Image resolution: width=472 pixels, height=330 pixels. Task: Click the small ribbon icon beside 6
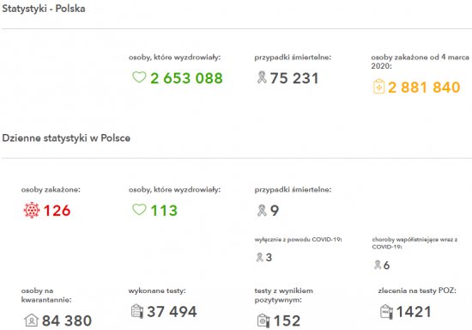click(378, 265)
